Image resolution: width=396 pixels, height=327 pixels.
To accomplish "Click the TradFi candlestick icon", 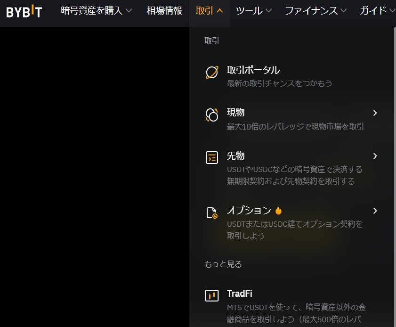I will [x=212, y=296].
